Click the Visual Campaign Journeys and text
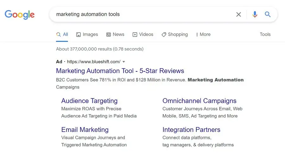 click(x=93, y=138)
